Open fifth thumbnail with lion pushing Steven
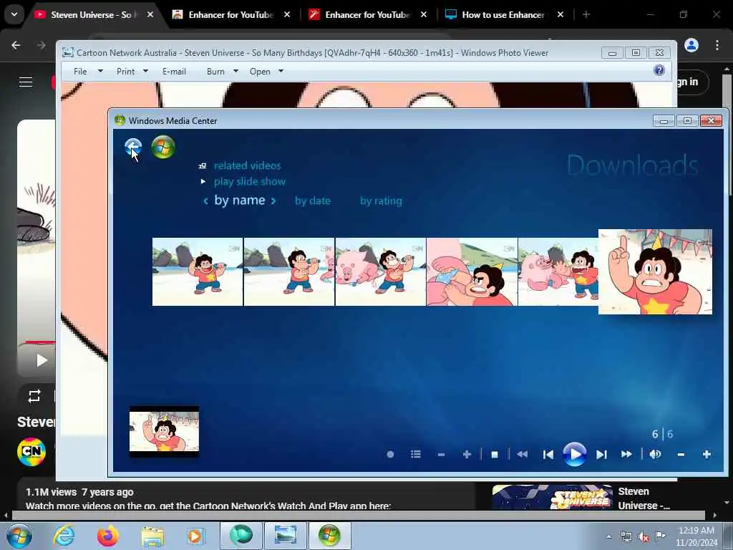 pos(558,271)
